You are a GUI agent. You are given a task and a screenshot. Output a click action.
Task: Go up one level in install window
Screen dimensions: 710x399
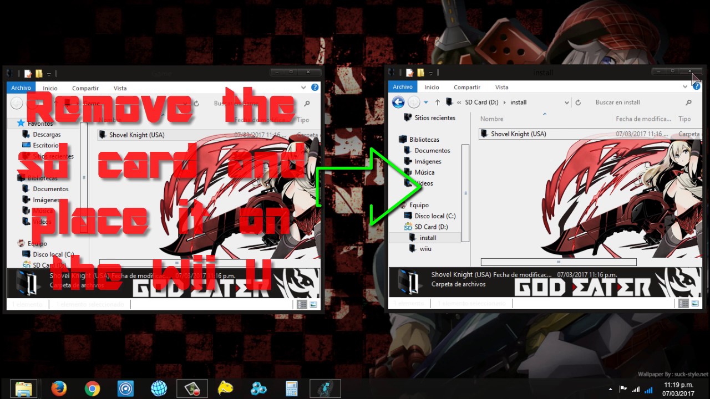pyautogui.click(x=438, y=102)
